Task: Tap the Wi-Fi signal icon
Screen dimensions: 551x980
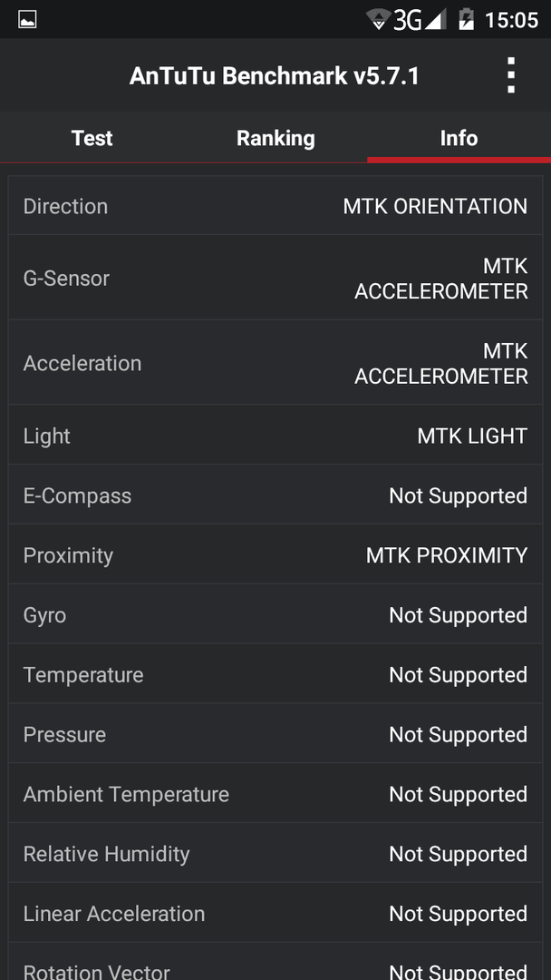Action: click(x=378, y=19)
